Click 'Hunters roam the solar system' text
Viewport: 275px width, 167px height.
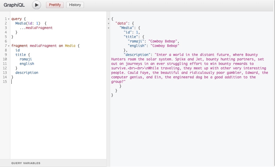click(x=142, y=59)
